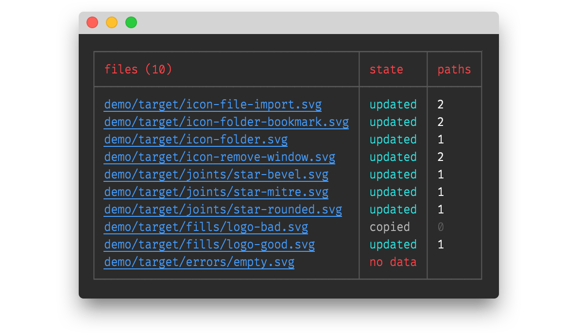Click the files (10) column header
The height and width of the screenshot is (335, 583).
(137, 69)
